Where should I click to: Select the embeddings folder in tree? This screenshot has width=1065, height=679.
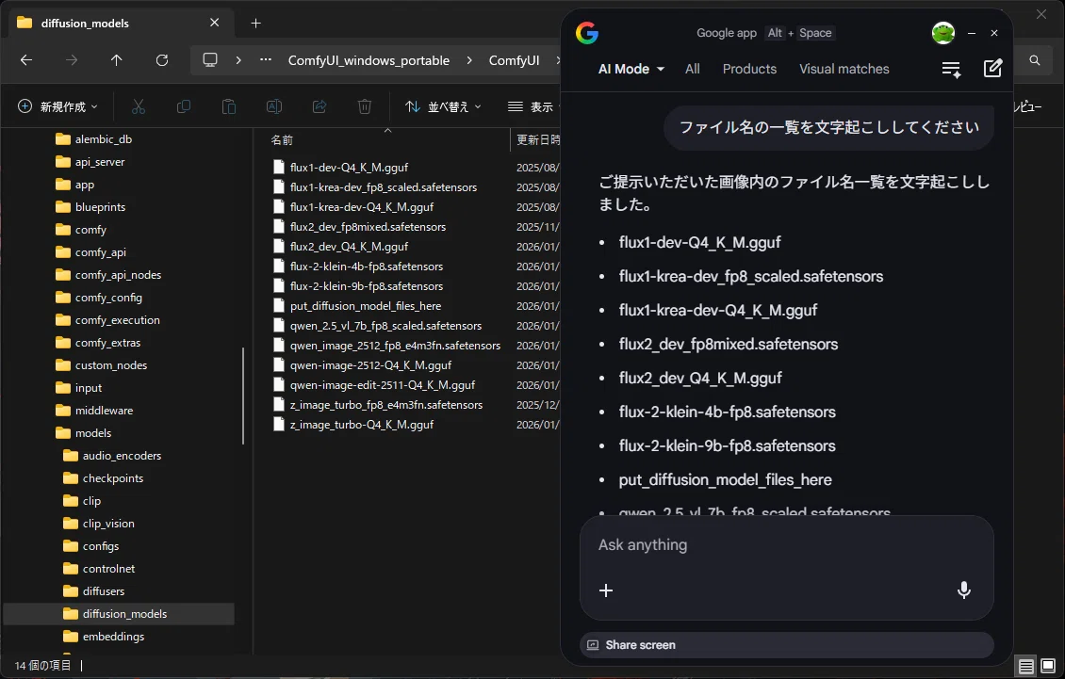[113, 637]
